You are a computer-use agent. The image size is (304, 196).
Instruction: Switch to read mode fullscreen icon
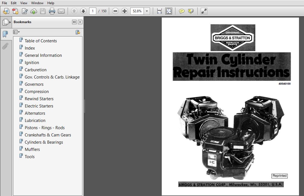tap(204, 11)
